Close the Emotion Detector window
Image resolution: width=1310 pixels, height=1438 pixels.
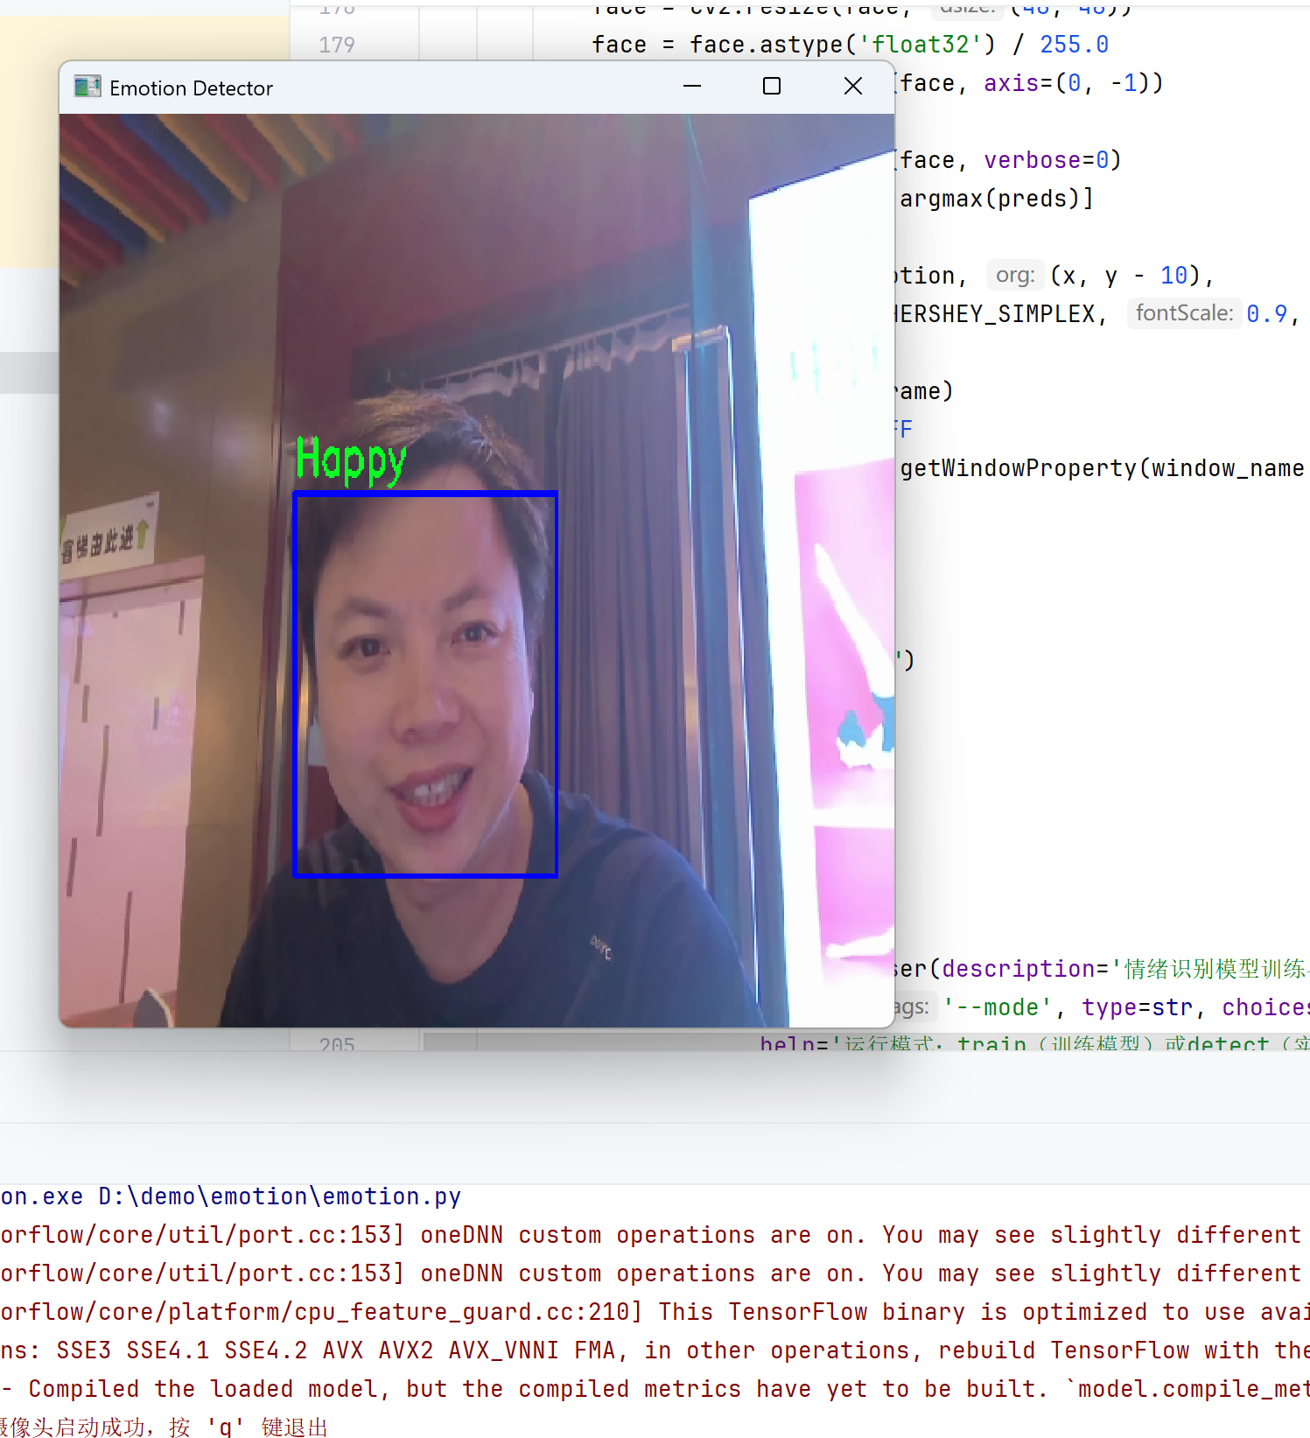click(x=852, y=87)
